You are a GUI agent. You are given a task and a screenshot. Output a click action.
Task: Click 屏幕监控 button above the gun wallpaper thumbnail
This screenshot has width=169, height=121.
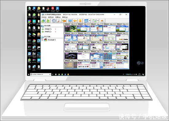(67, 52)
